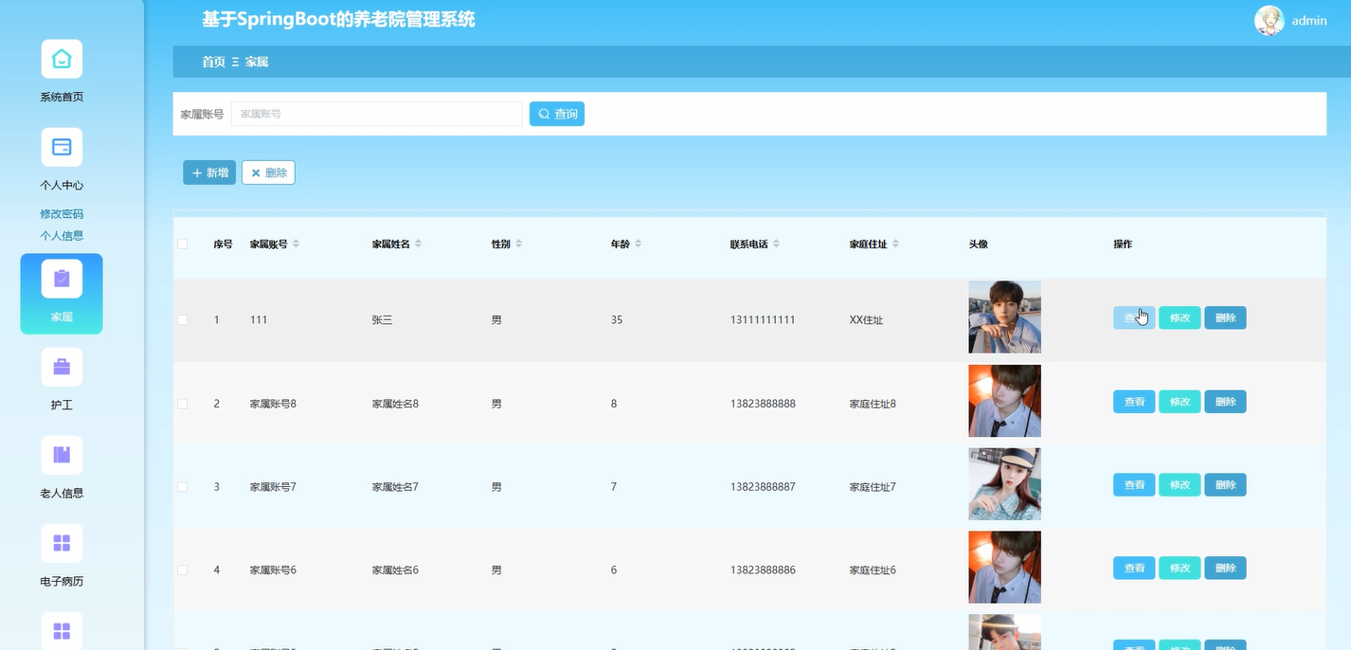Focus the 家属账号 search input
The height and width of the screenshot is (650, 1351).
pos(376,114)
